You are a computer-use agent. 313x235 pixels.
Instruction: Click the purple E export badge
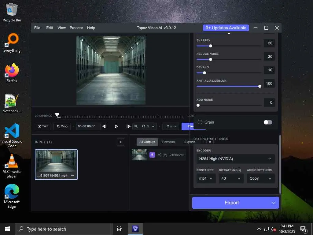(x=152, y=155)
